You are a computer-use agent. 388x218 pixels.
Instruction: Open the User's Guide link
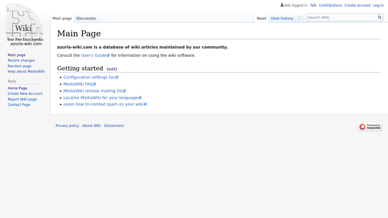94,56
